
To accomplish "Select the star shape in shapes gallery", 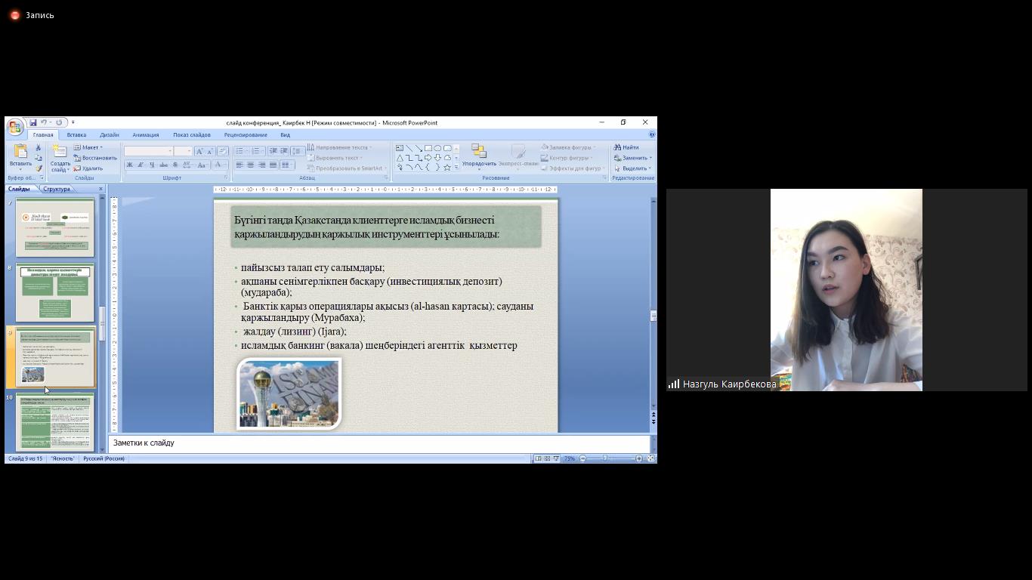I will coord(447,167).
